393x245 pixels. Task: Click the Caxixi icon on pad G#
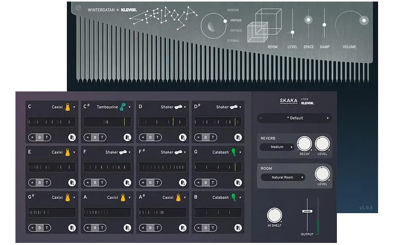pos(68,197)
